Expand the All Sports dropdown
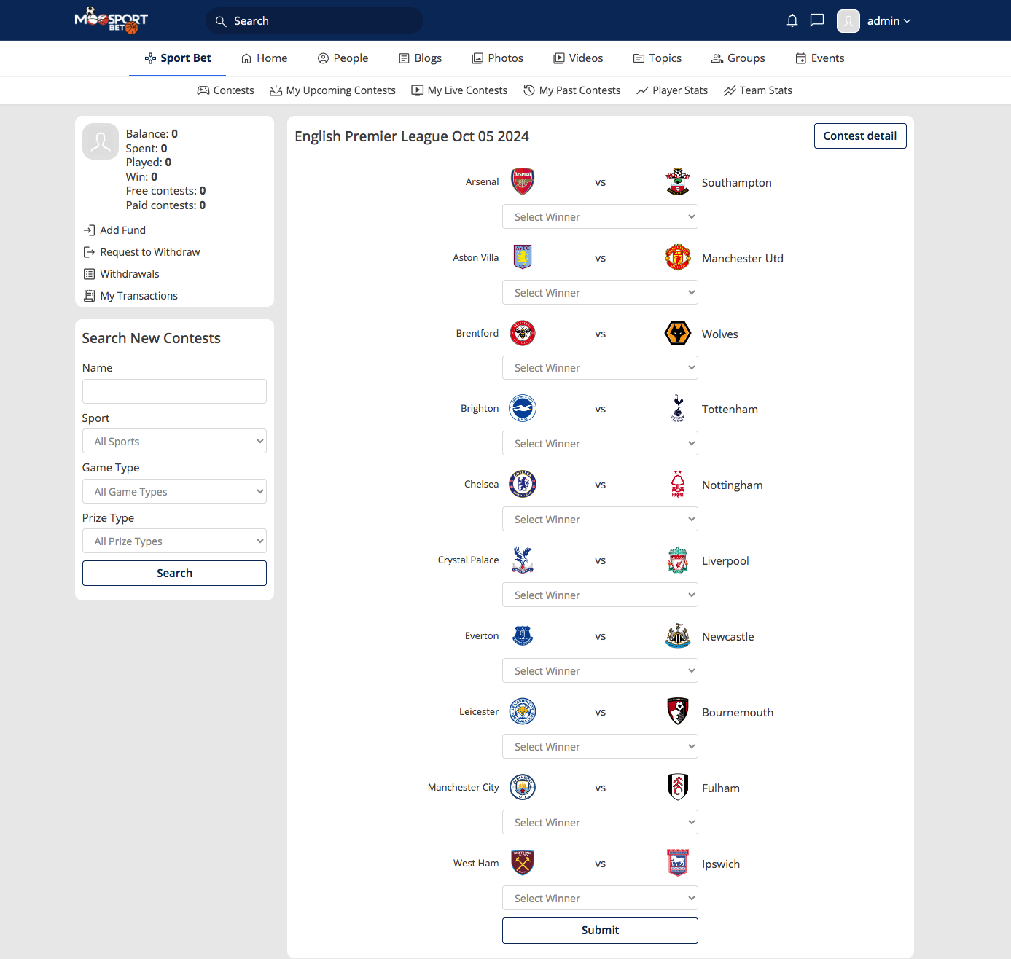1011x959 pixels. coord(174,441)
